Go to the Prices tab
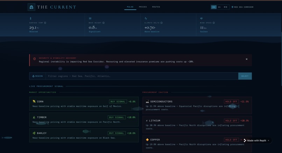282x153 pixels. point(143,7)
